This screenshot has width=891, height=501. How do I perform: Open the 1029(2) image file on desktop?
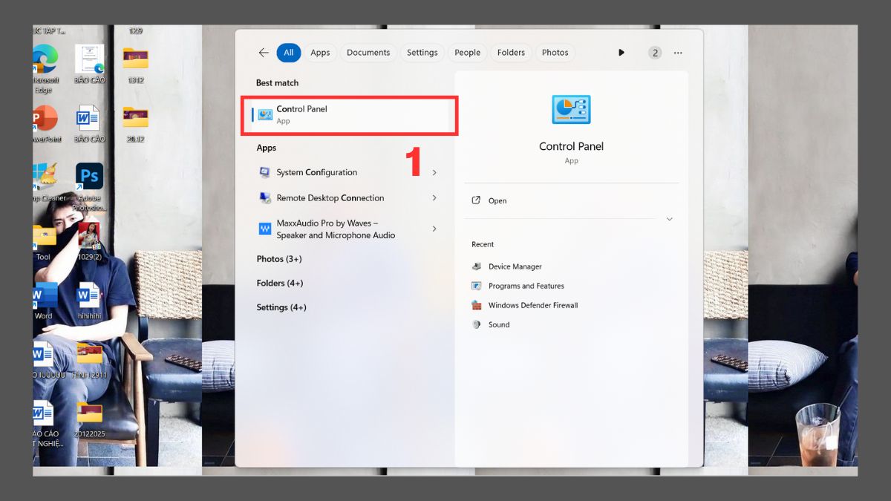[x=89, y=242]
